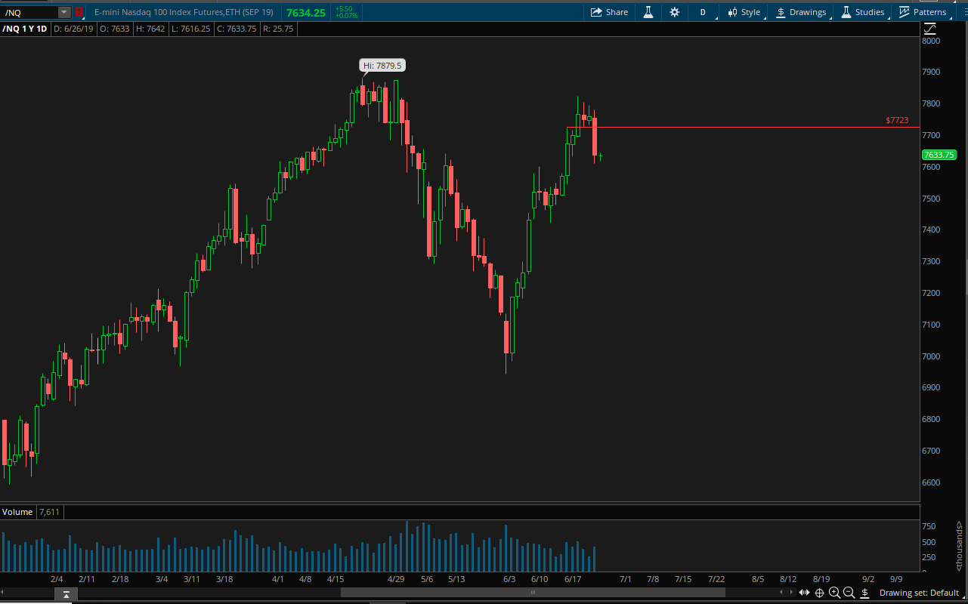
Task: Click the zoom out magnifier icon
Action: pos(849,593)
